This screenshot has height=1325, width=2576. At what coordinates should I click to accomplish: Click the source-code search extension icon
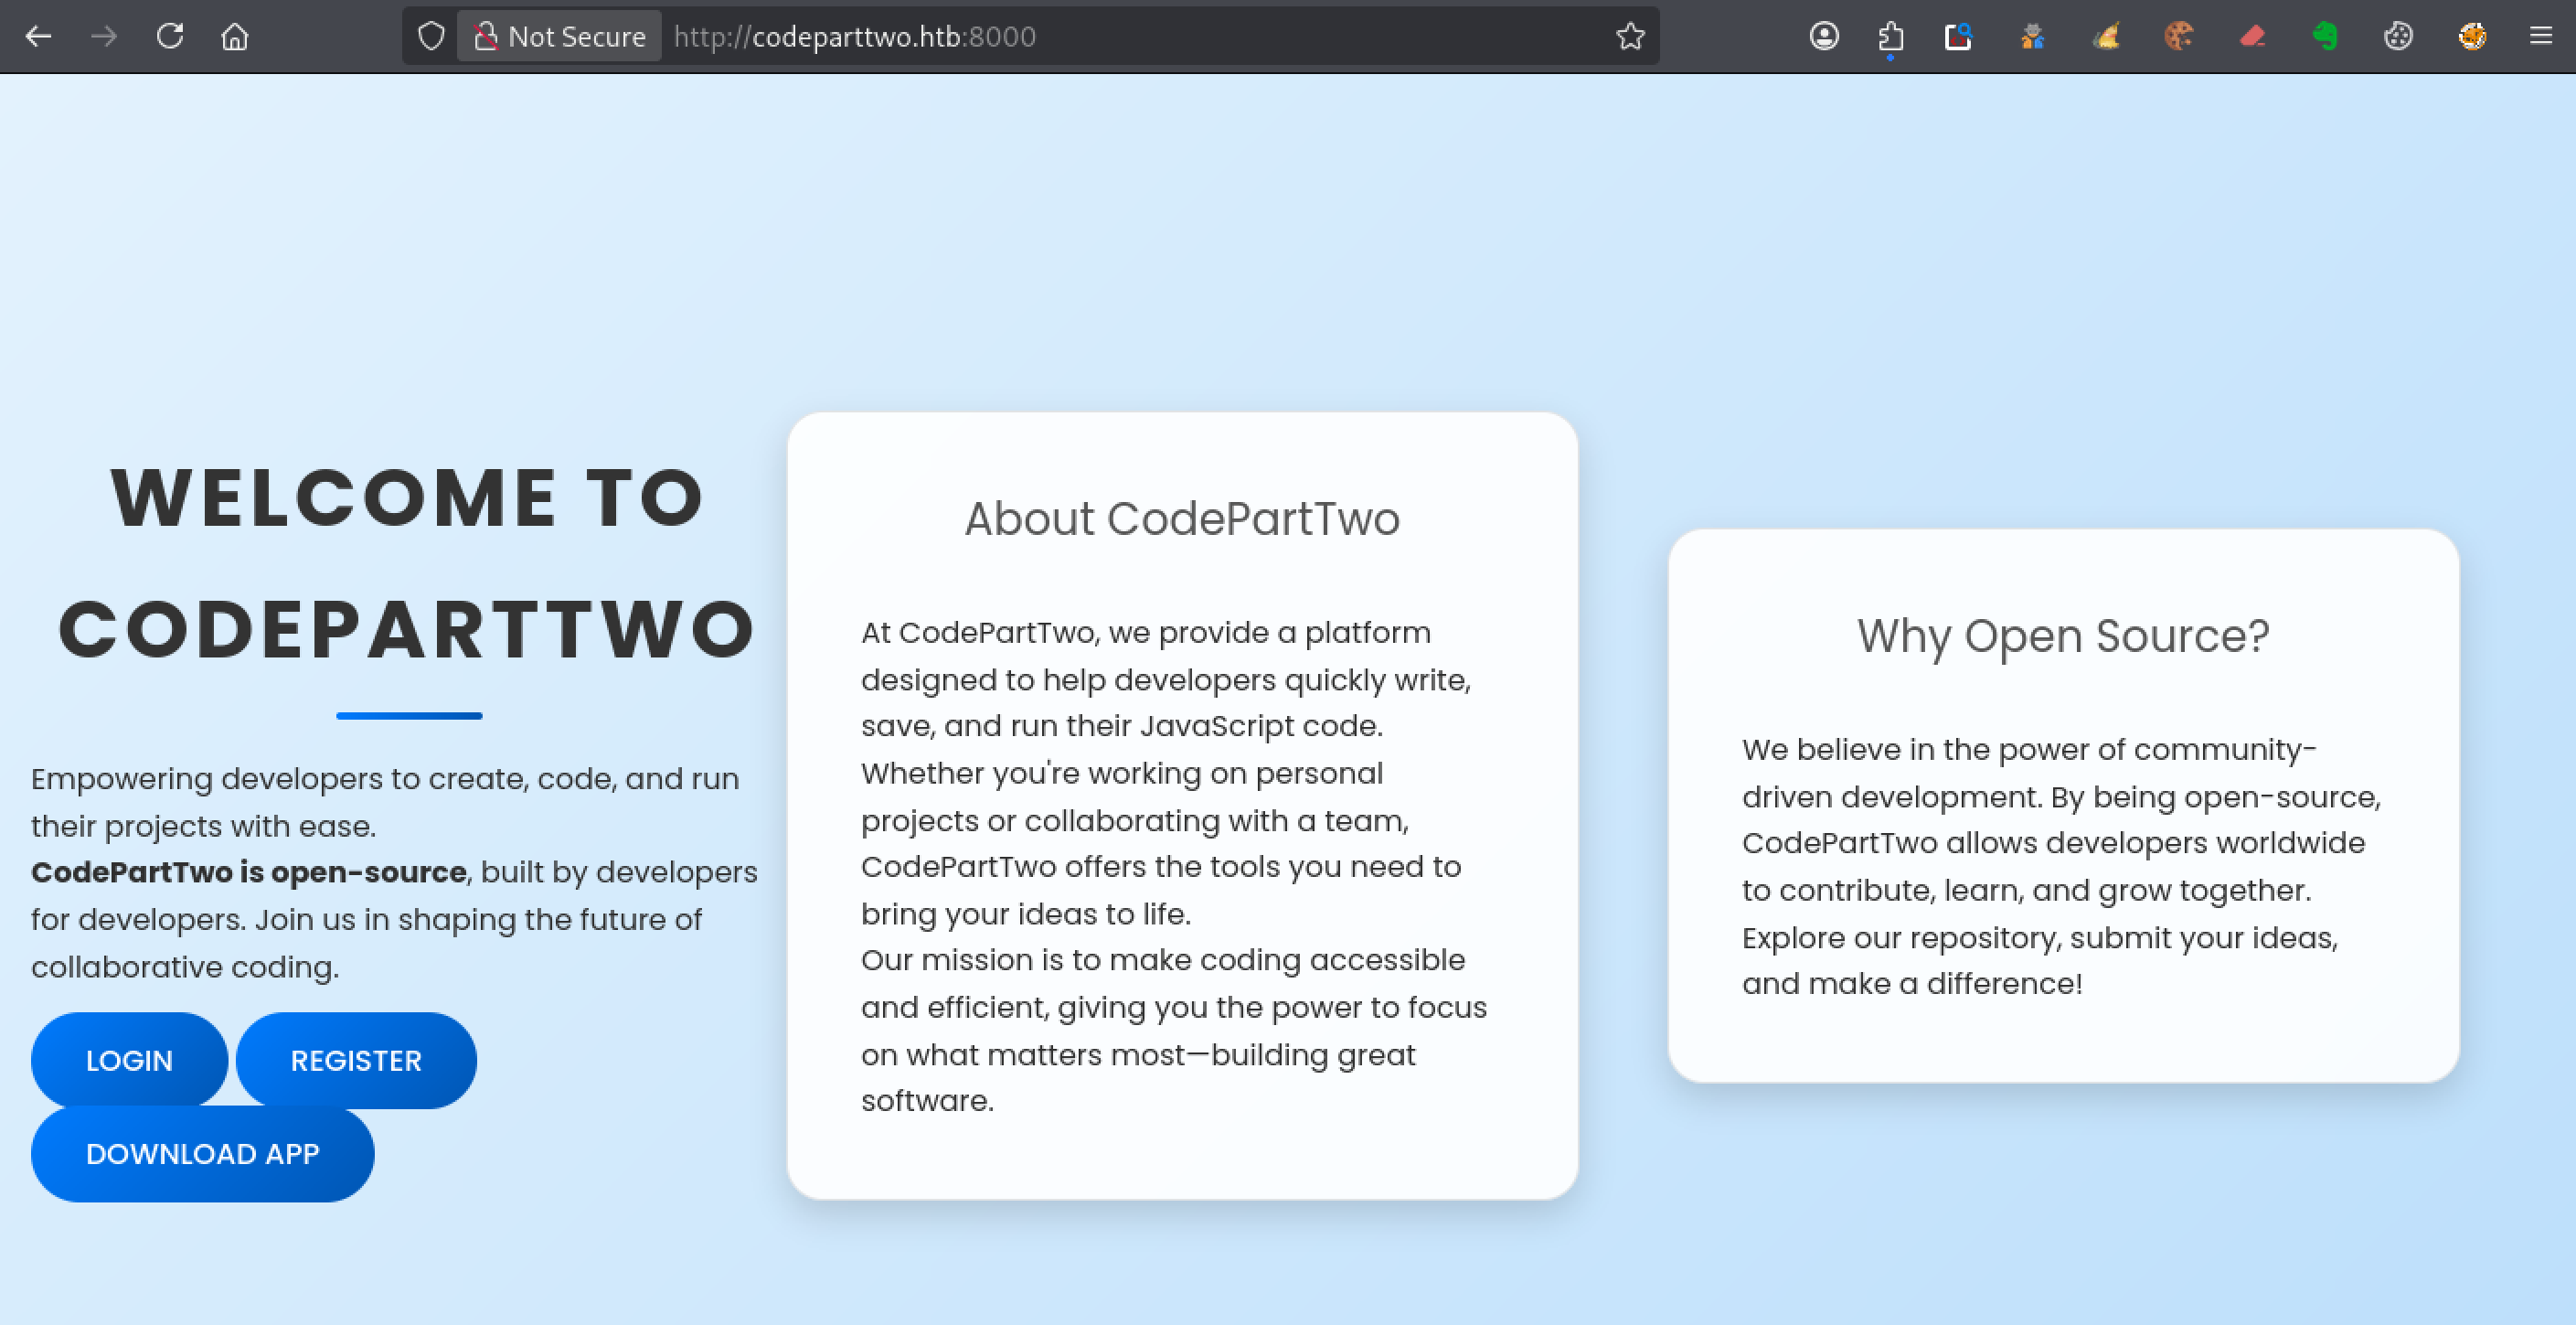tap(1958, 37)
